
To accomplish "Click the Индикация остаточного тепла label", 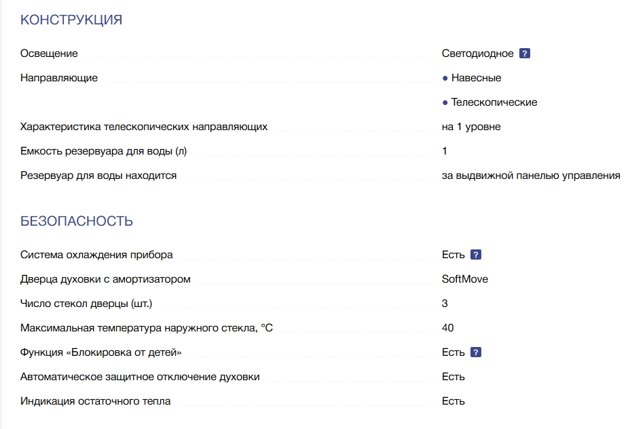I will coord(96,401).
